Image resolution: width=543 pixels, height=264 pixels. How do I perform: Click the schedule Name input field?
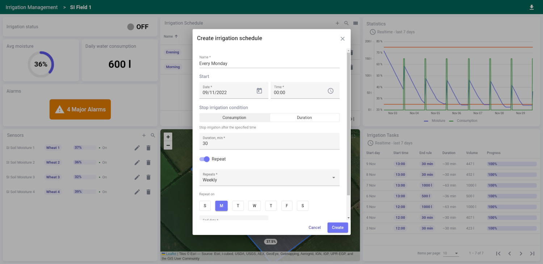click(269, 63)
